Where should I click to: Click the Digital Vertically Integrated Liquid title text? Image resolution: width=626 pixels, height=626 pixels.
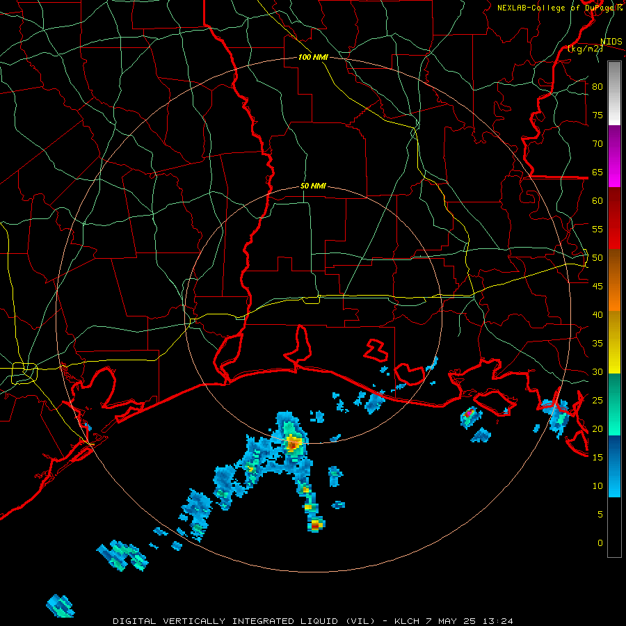(x=243, y=621)
